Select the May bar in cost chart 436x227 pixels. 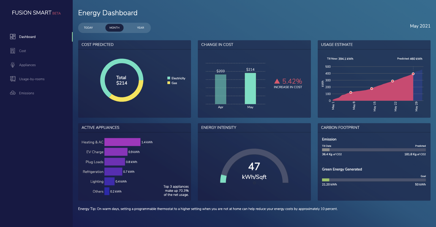[250, 89]
